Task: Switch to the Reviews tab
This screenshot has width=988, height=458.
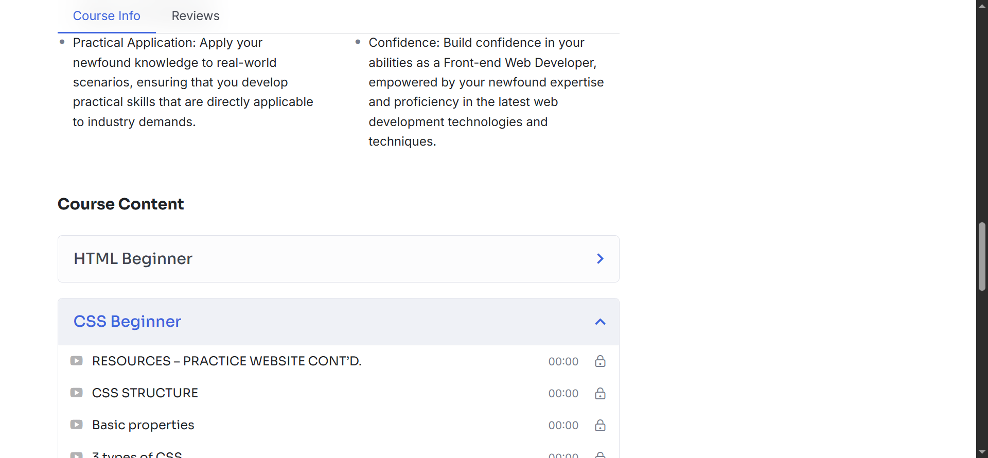Action: point(196,16)
